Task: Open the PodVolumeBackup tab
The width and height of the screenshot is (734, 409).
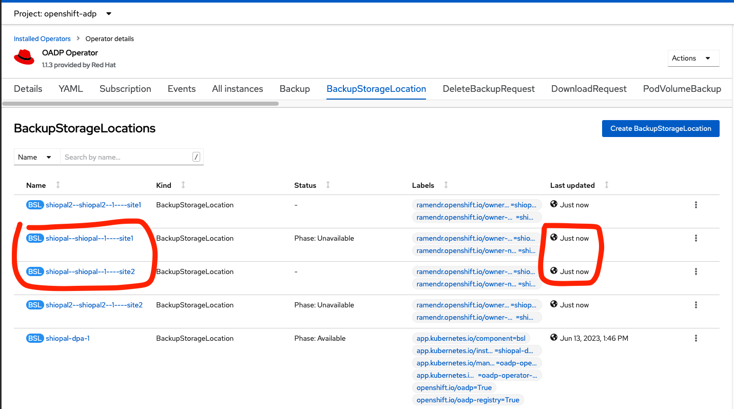Action: (682, 89)
